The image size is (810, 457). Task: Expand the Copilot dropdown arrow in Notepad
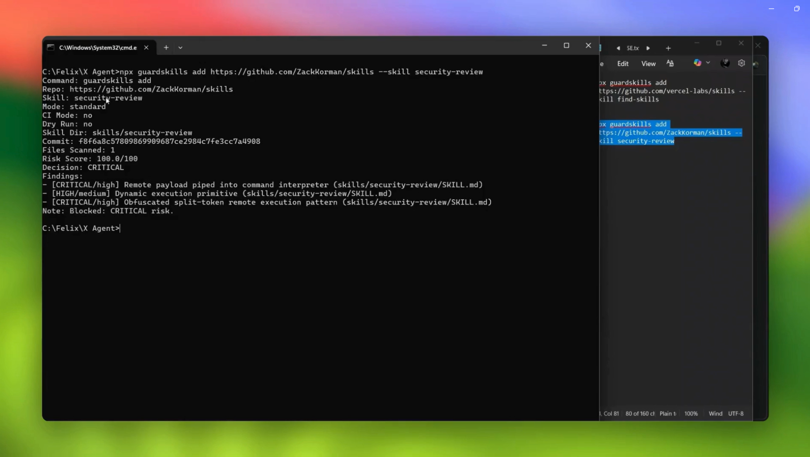coord(708,63)
